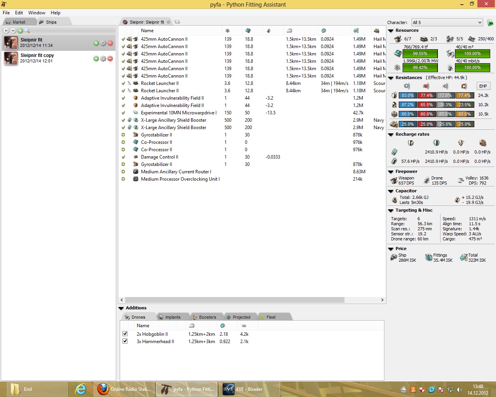Open the Online Radio Firefox taskbar button
Viewport: 496px width, 397px height.
coord(124,389)
